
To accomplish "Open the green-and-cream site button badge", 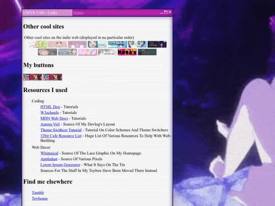I will point(38,44).
